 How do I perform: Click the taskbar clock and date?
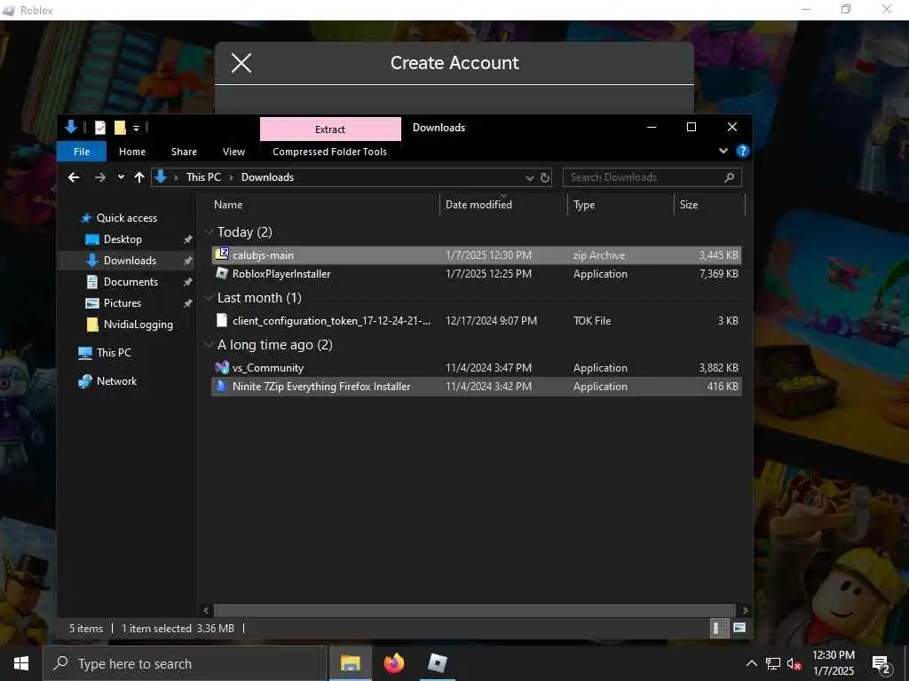pos(833,663)
